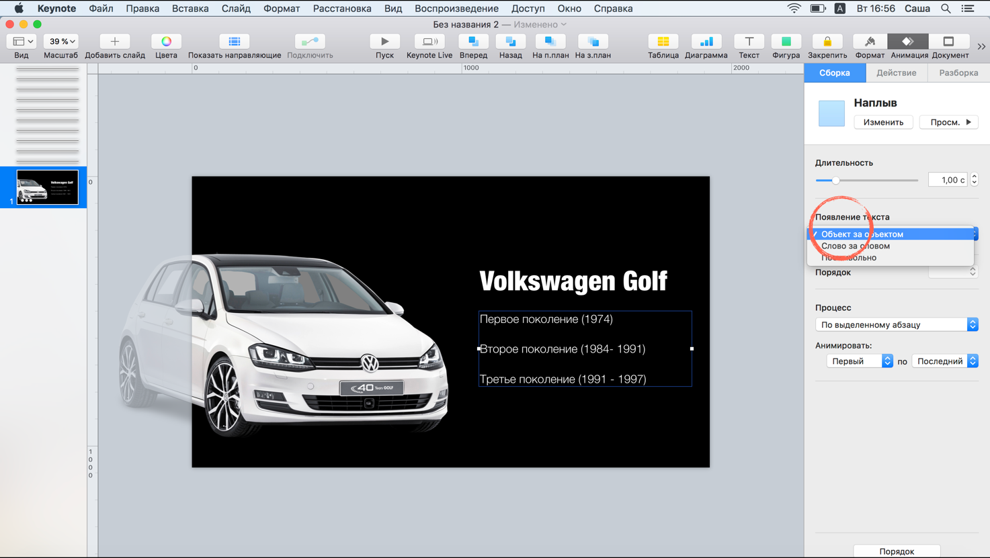
Task: Click the Порядок order stepper
Action: point(973,272)
